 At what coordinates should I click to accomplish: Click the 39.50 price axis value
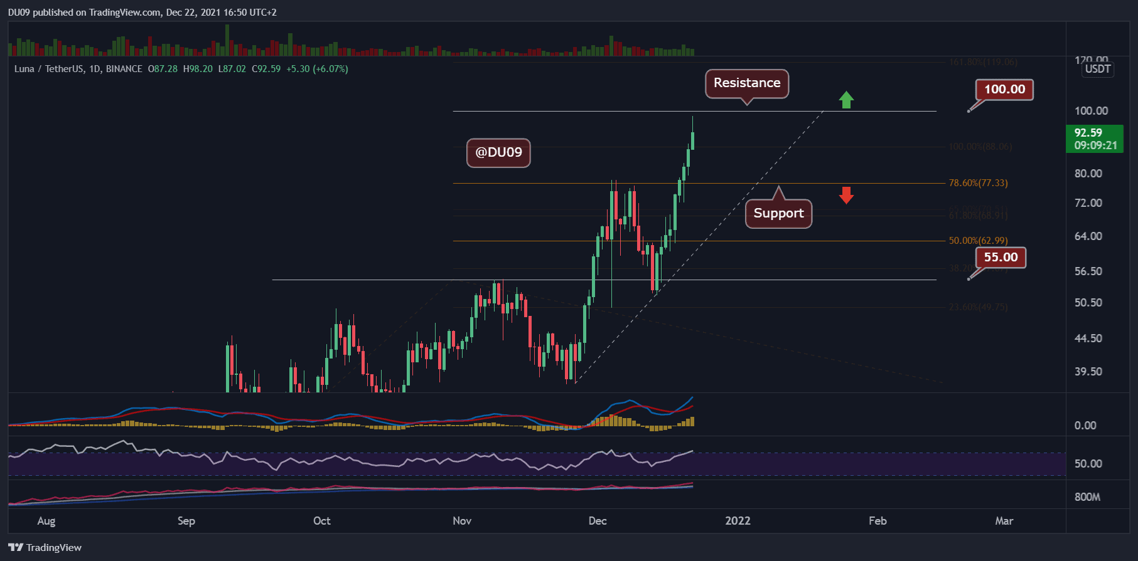(x=1088, y=372)
